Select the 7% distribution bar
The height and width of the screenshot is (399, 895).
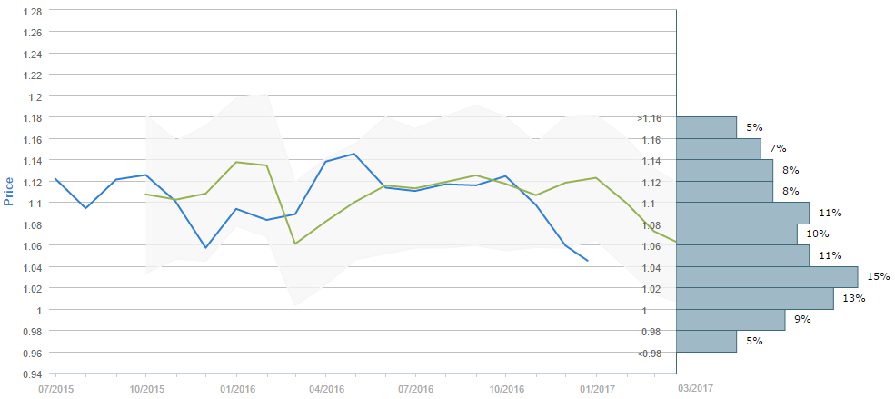tap(719, 148)
